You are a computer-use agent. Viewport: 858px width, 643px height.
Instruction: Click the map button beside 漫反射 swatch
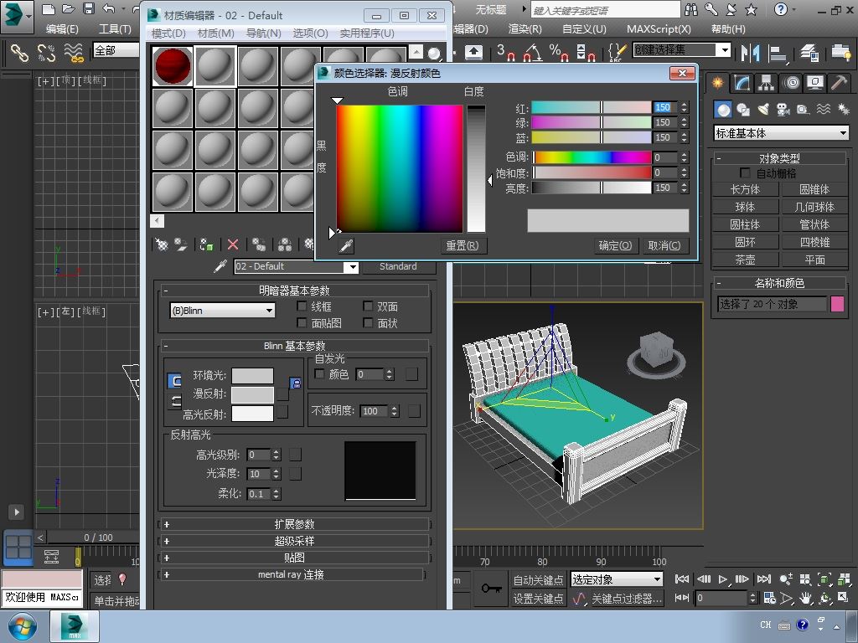(283, 394)
